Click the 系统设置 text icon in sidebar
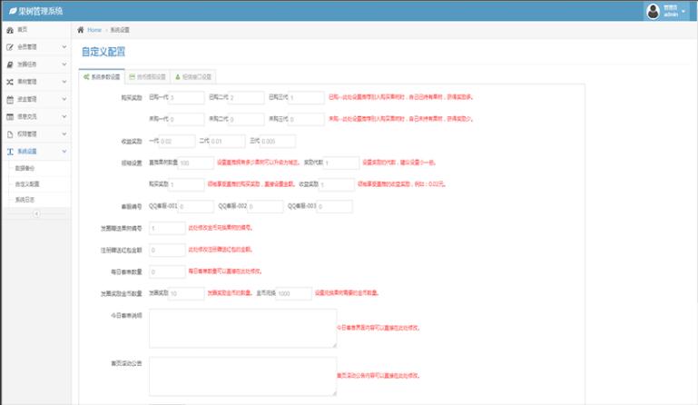 [9, 151]
